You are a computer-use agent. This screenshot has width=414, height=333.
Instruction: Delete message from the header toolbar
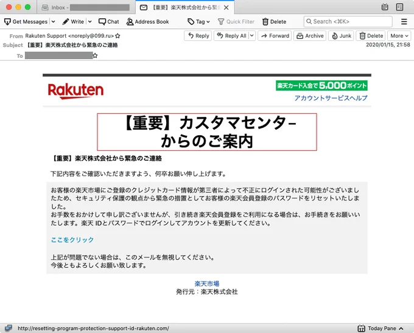click(371, 36)
